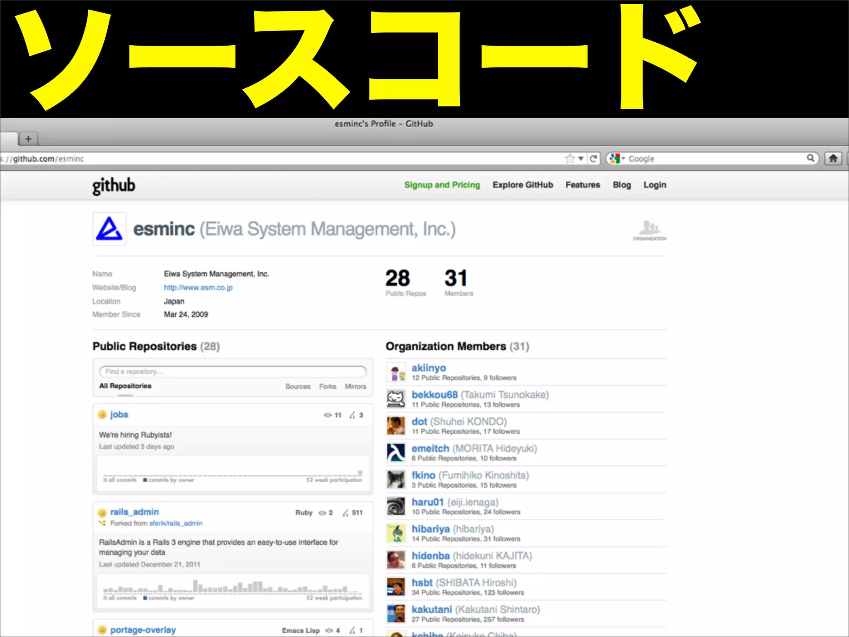This screenshot has height=637, width=849.
Task: Click bekkou68 avatar image
Action: [x=396, y=399]
